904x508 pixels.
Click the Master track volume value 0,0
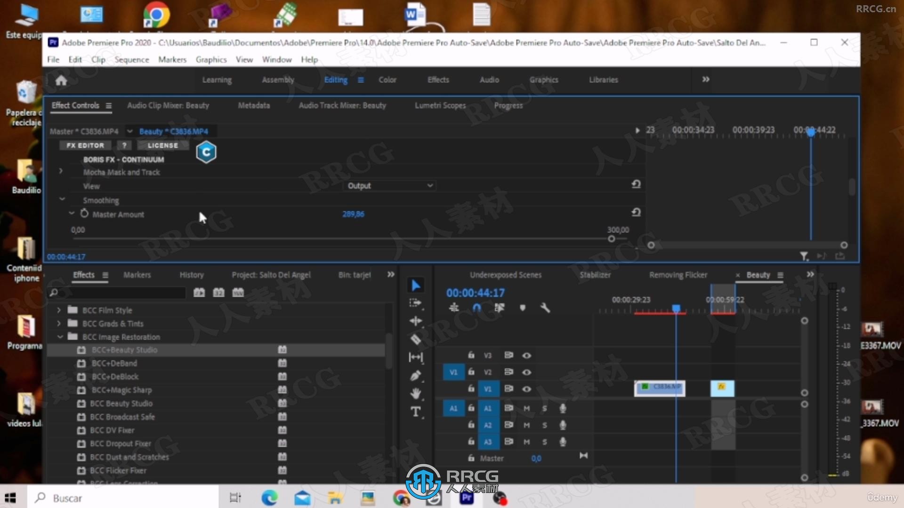pos(536,458)
